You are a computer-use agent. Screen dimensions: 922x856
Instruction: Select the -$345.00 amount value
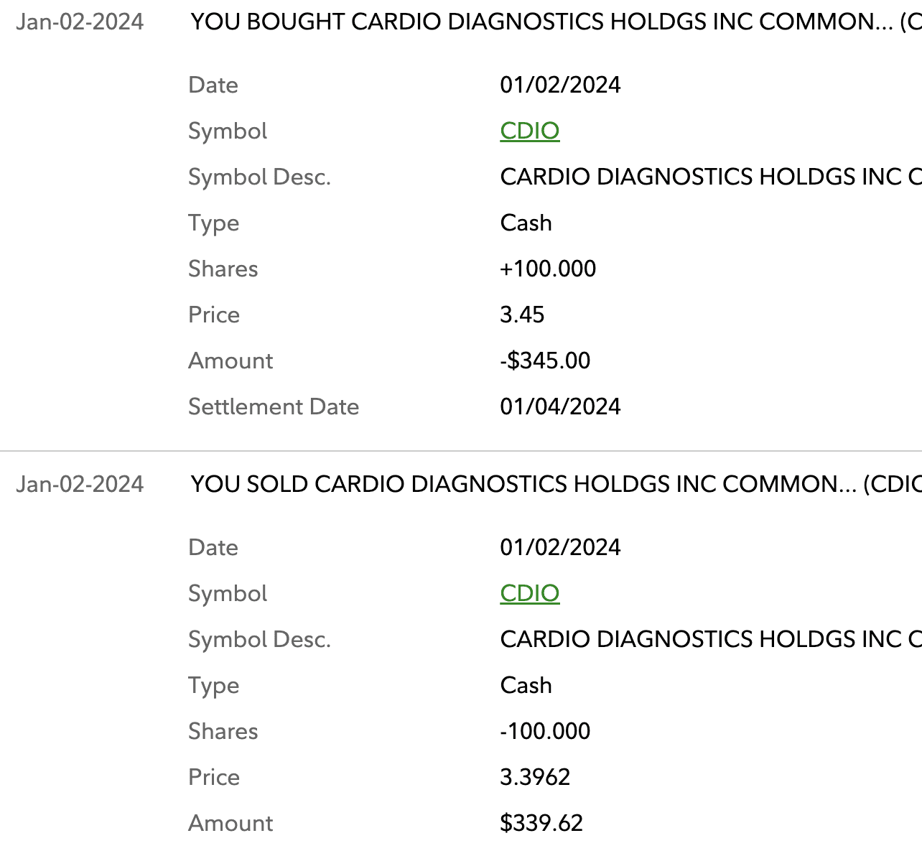[x=545, y=360]
